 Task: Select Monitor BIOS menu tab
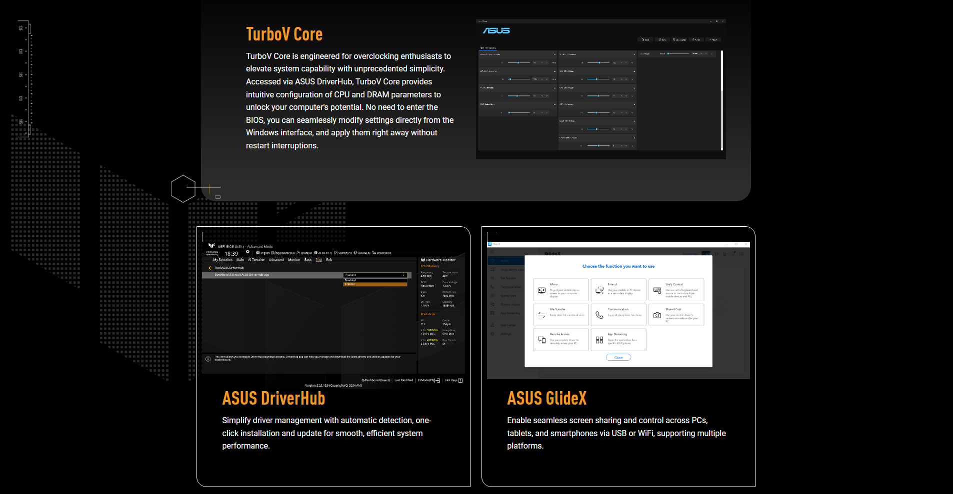[294, 260]
